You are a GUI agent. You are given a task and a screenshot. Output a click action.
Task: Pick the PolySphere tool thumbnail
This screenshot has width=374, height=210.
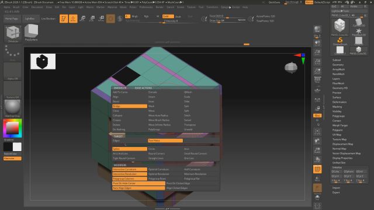coord(31,33)
